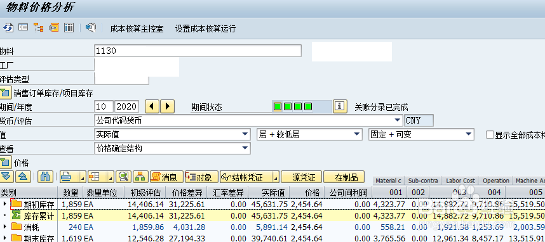Expand the 期末库存 tree row
This screenshot has height=242, width=545.
4,238
